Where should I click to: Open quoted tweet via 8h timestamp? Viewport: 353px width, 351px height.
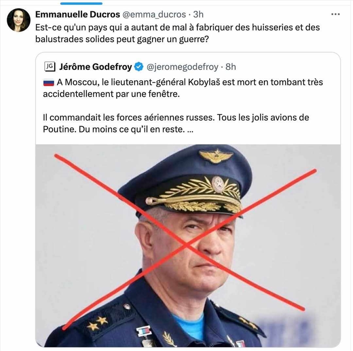click(231, 67)
